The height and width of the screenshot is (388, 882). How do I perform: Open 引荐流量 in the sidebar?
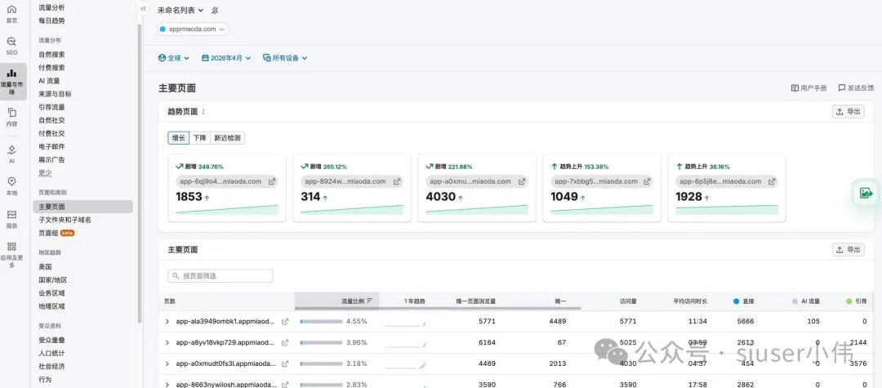pyautogui.click(x=51, y=107)
